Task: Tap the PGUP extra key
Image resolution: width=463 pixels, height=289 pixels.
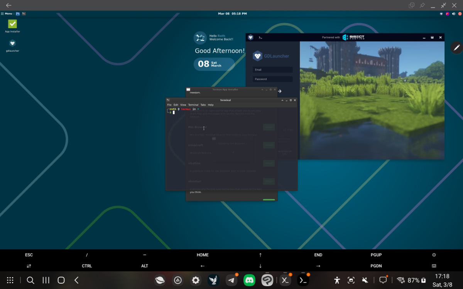Action: click(376, 255)
